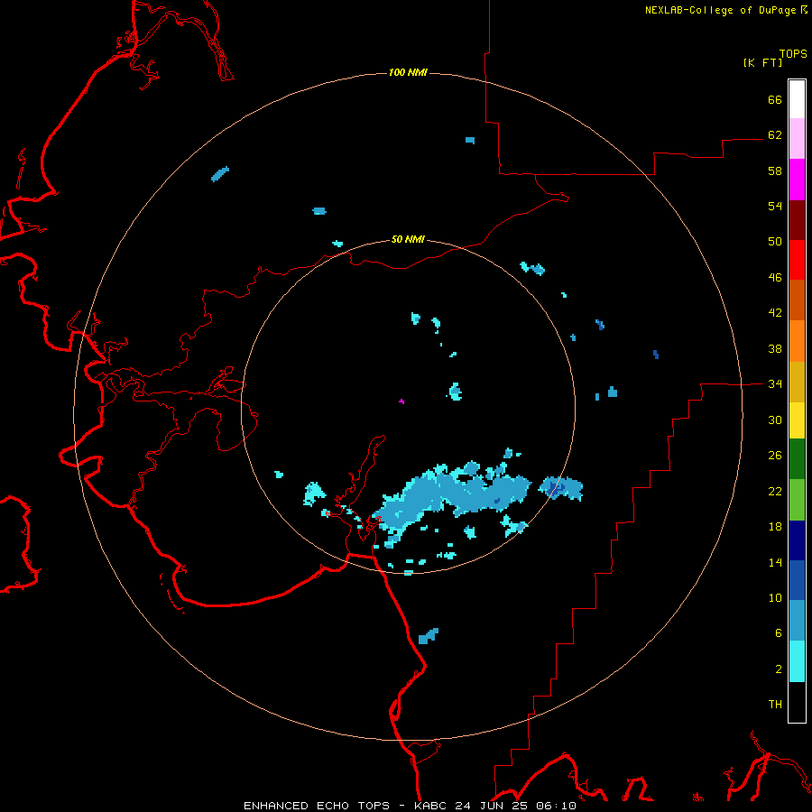The height and width of the screenshot is (812, 812).
Task: Click the 66 legend value
Action: coord(775,99)
